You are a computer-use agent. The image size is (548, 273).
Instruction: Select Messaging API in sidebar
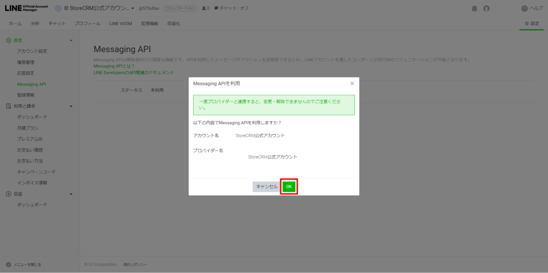tap(31, 84)
